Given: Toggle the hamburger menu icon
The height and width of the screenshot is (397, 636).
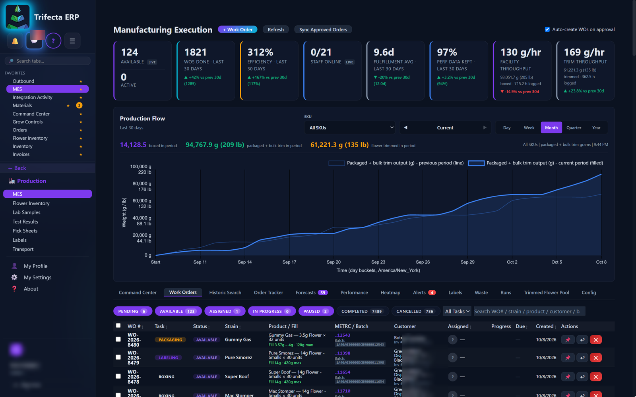Looking at the screenshot, I should 72,41.
